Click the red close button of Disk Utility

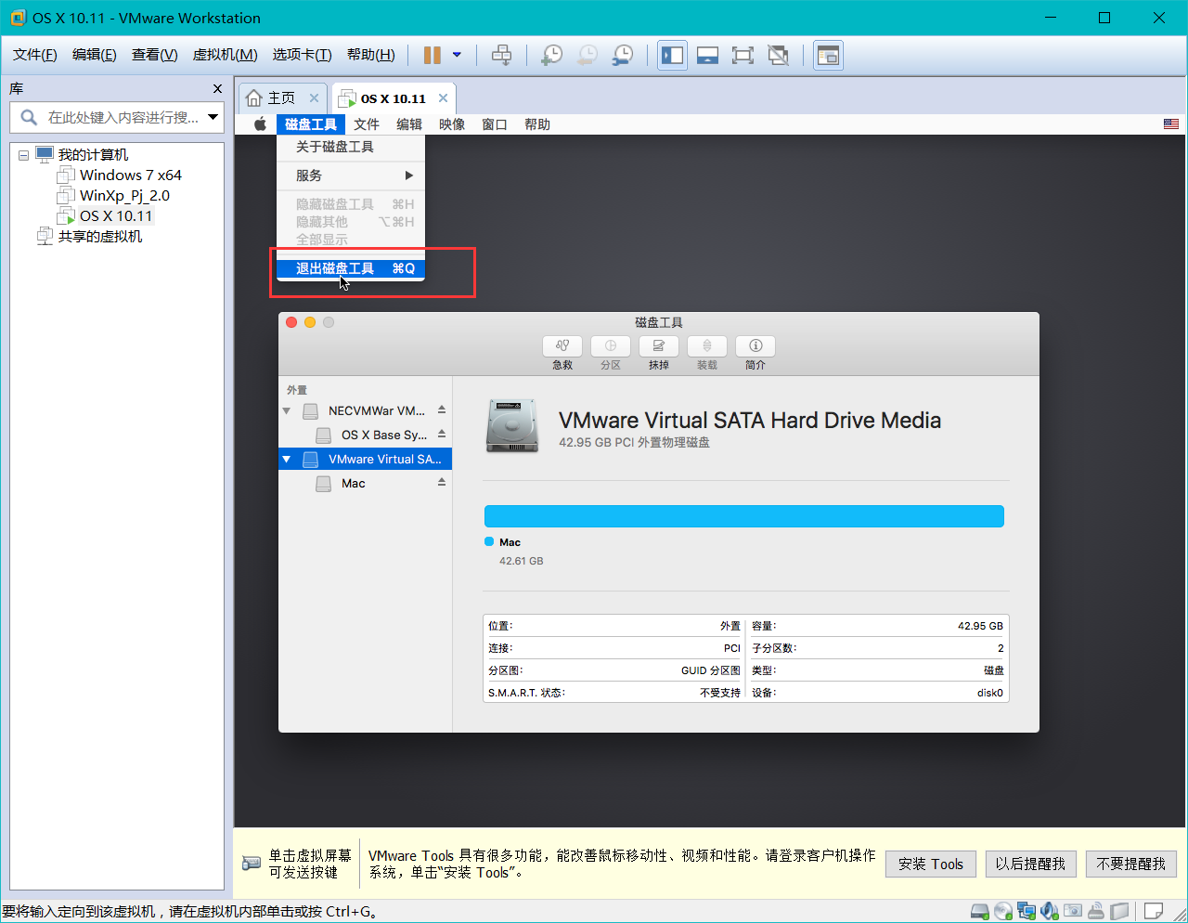[291, 322]
